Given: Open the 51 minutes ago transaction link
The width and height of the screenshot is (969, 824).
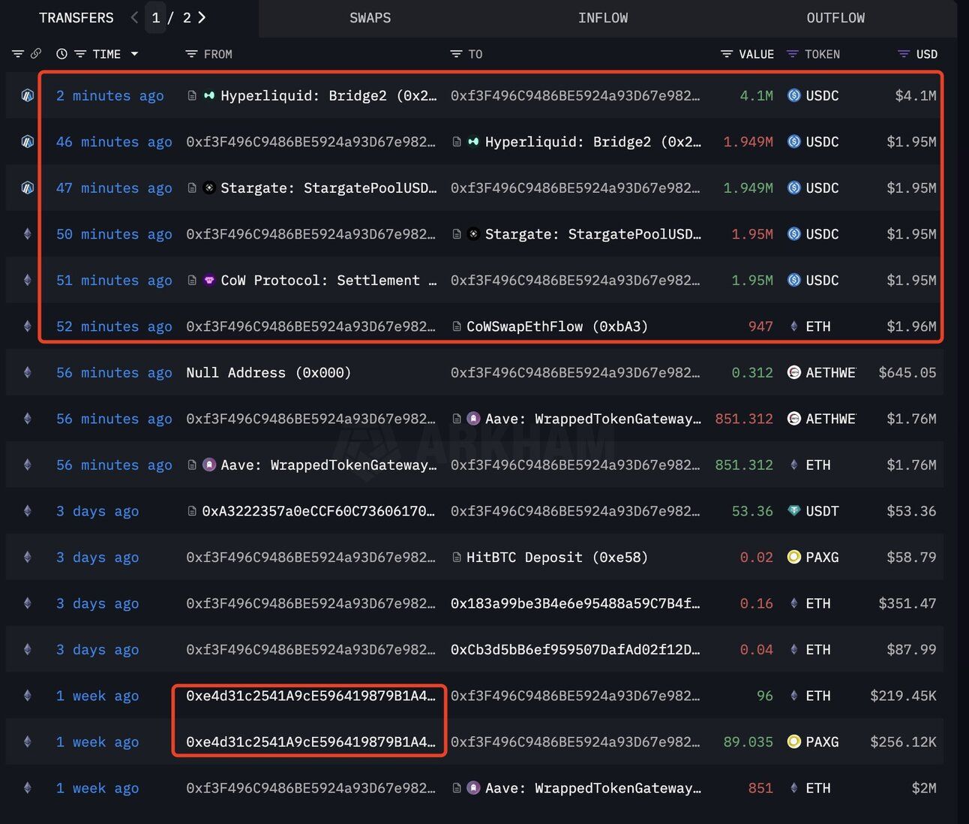Looking at the screenshot, I should point(114,280).
